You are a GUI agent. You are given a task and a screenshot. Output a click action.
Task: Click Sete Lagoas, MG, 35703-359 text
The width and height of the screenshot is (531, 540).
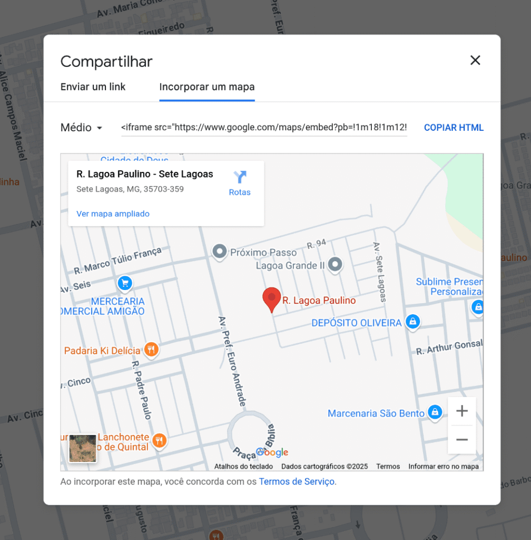coord(130,189)
